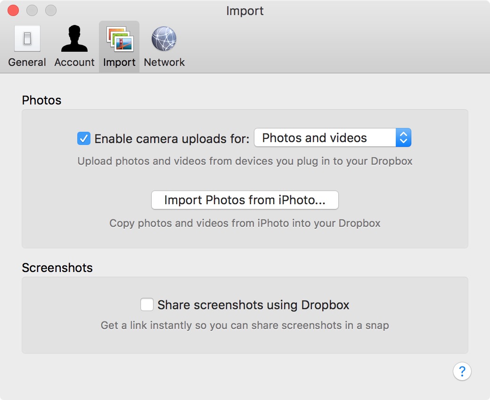The width and height of the screenshot is (490, 400).
Task: Click the disabled zoom window button
Action: click(x=50, y=10)
